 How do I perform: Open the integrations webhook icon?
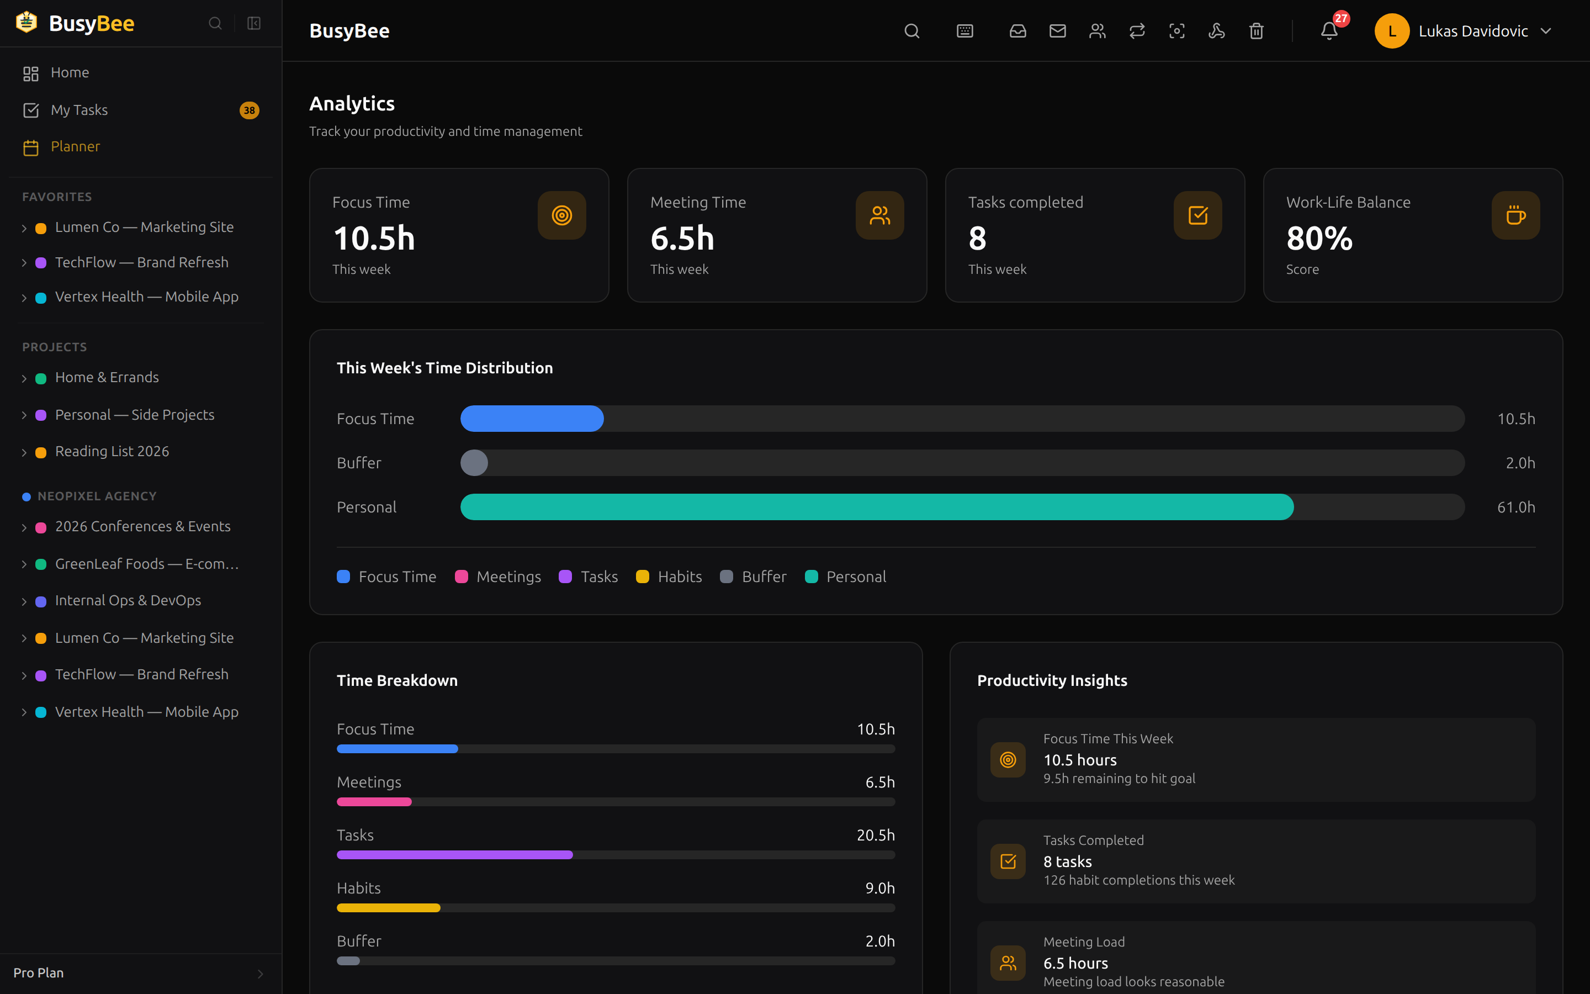pos(1216,31)
